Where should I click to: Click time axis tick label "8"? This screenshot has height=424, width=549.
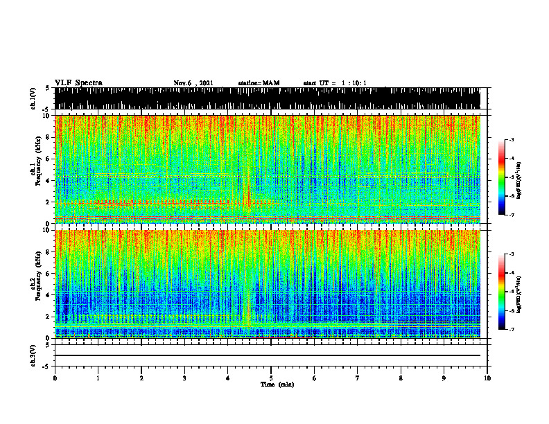pos(401,378)
